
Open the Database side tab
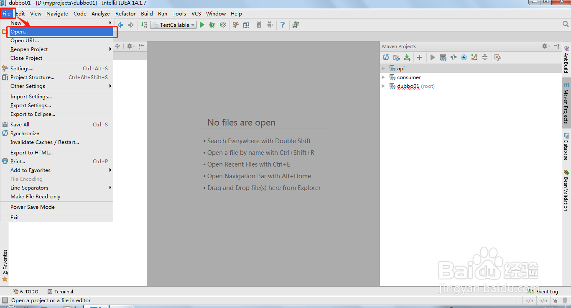[566, 147]
